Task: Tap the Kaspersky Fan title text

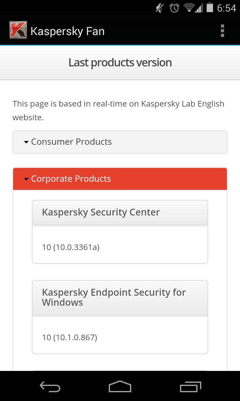Action: pos(67,31)
